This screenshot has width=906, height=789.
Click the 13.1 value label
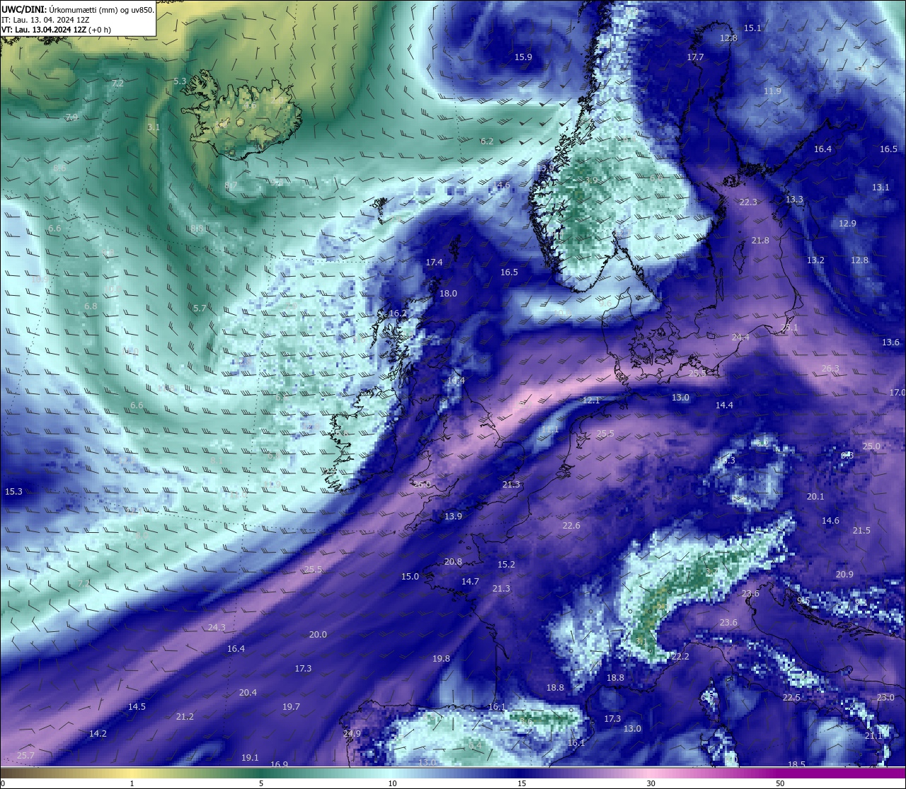coord(881,188)
